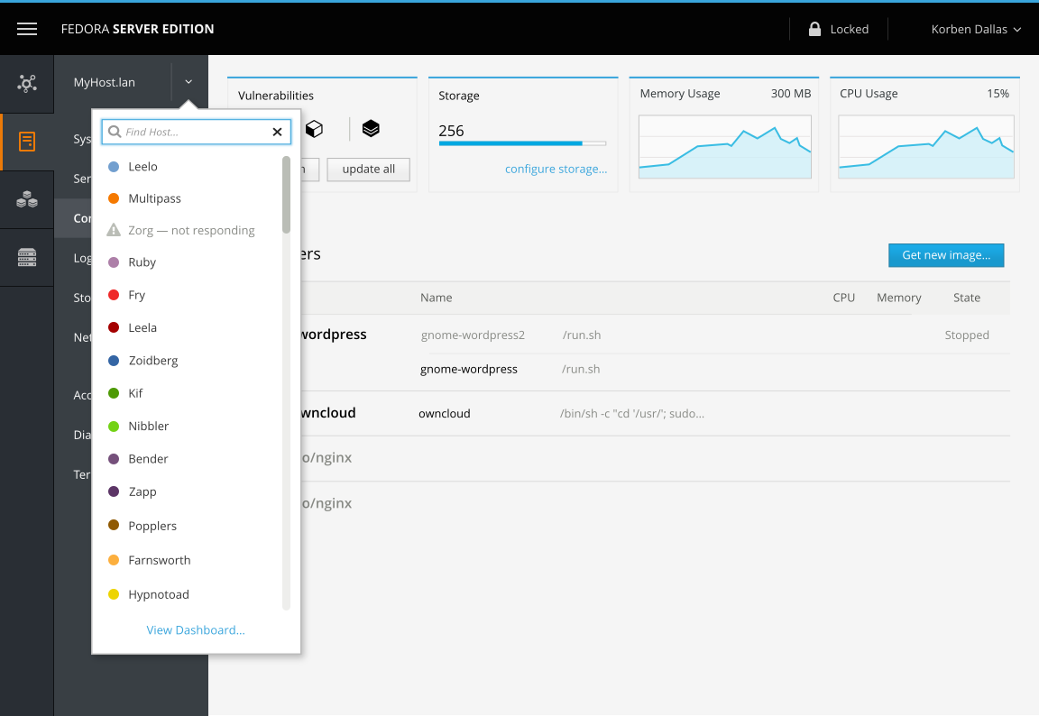1039x716 pixels.
Task: Select the orange server page sidebar icon
Action: pos(27,141)
